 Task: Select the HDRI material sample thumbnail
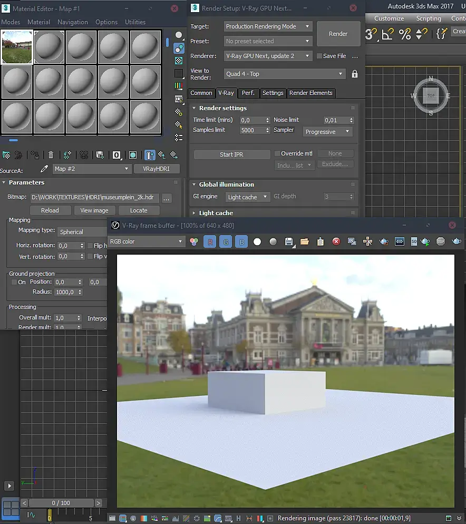17,47
